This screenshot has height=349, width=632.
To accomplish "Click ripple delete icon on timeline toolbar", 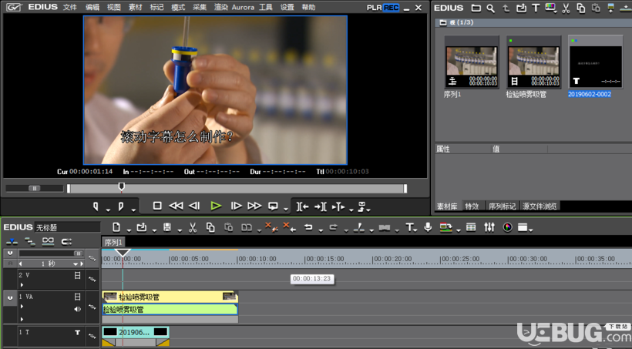I will pyautogui.click(x=289, y=227).
